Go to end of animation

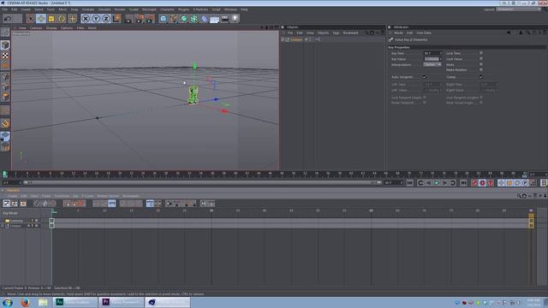coord(463,182)
